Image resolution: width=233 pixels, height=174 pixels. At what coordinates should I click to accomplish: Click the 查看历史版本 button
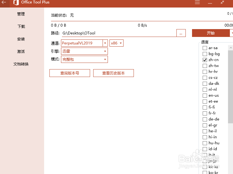(114, 73)
